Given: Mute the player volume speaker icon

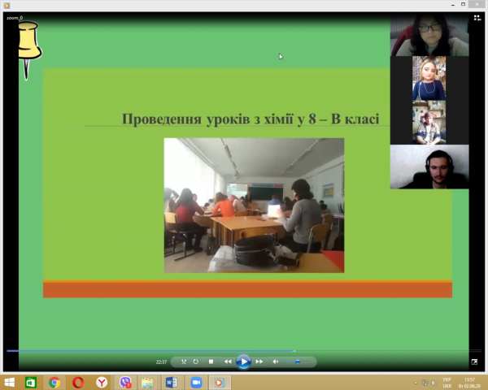Looking at the screenshot, I should [x=275, y=362].
